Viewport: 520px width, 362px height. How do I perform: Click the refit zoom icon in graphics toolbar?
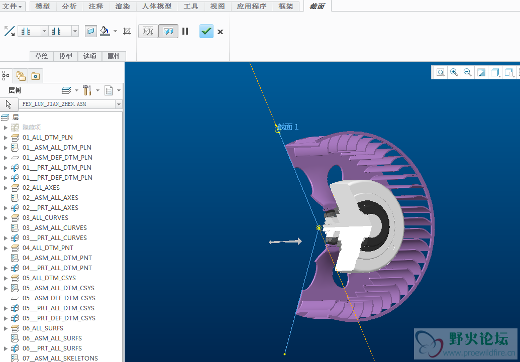[441, 72]
